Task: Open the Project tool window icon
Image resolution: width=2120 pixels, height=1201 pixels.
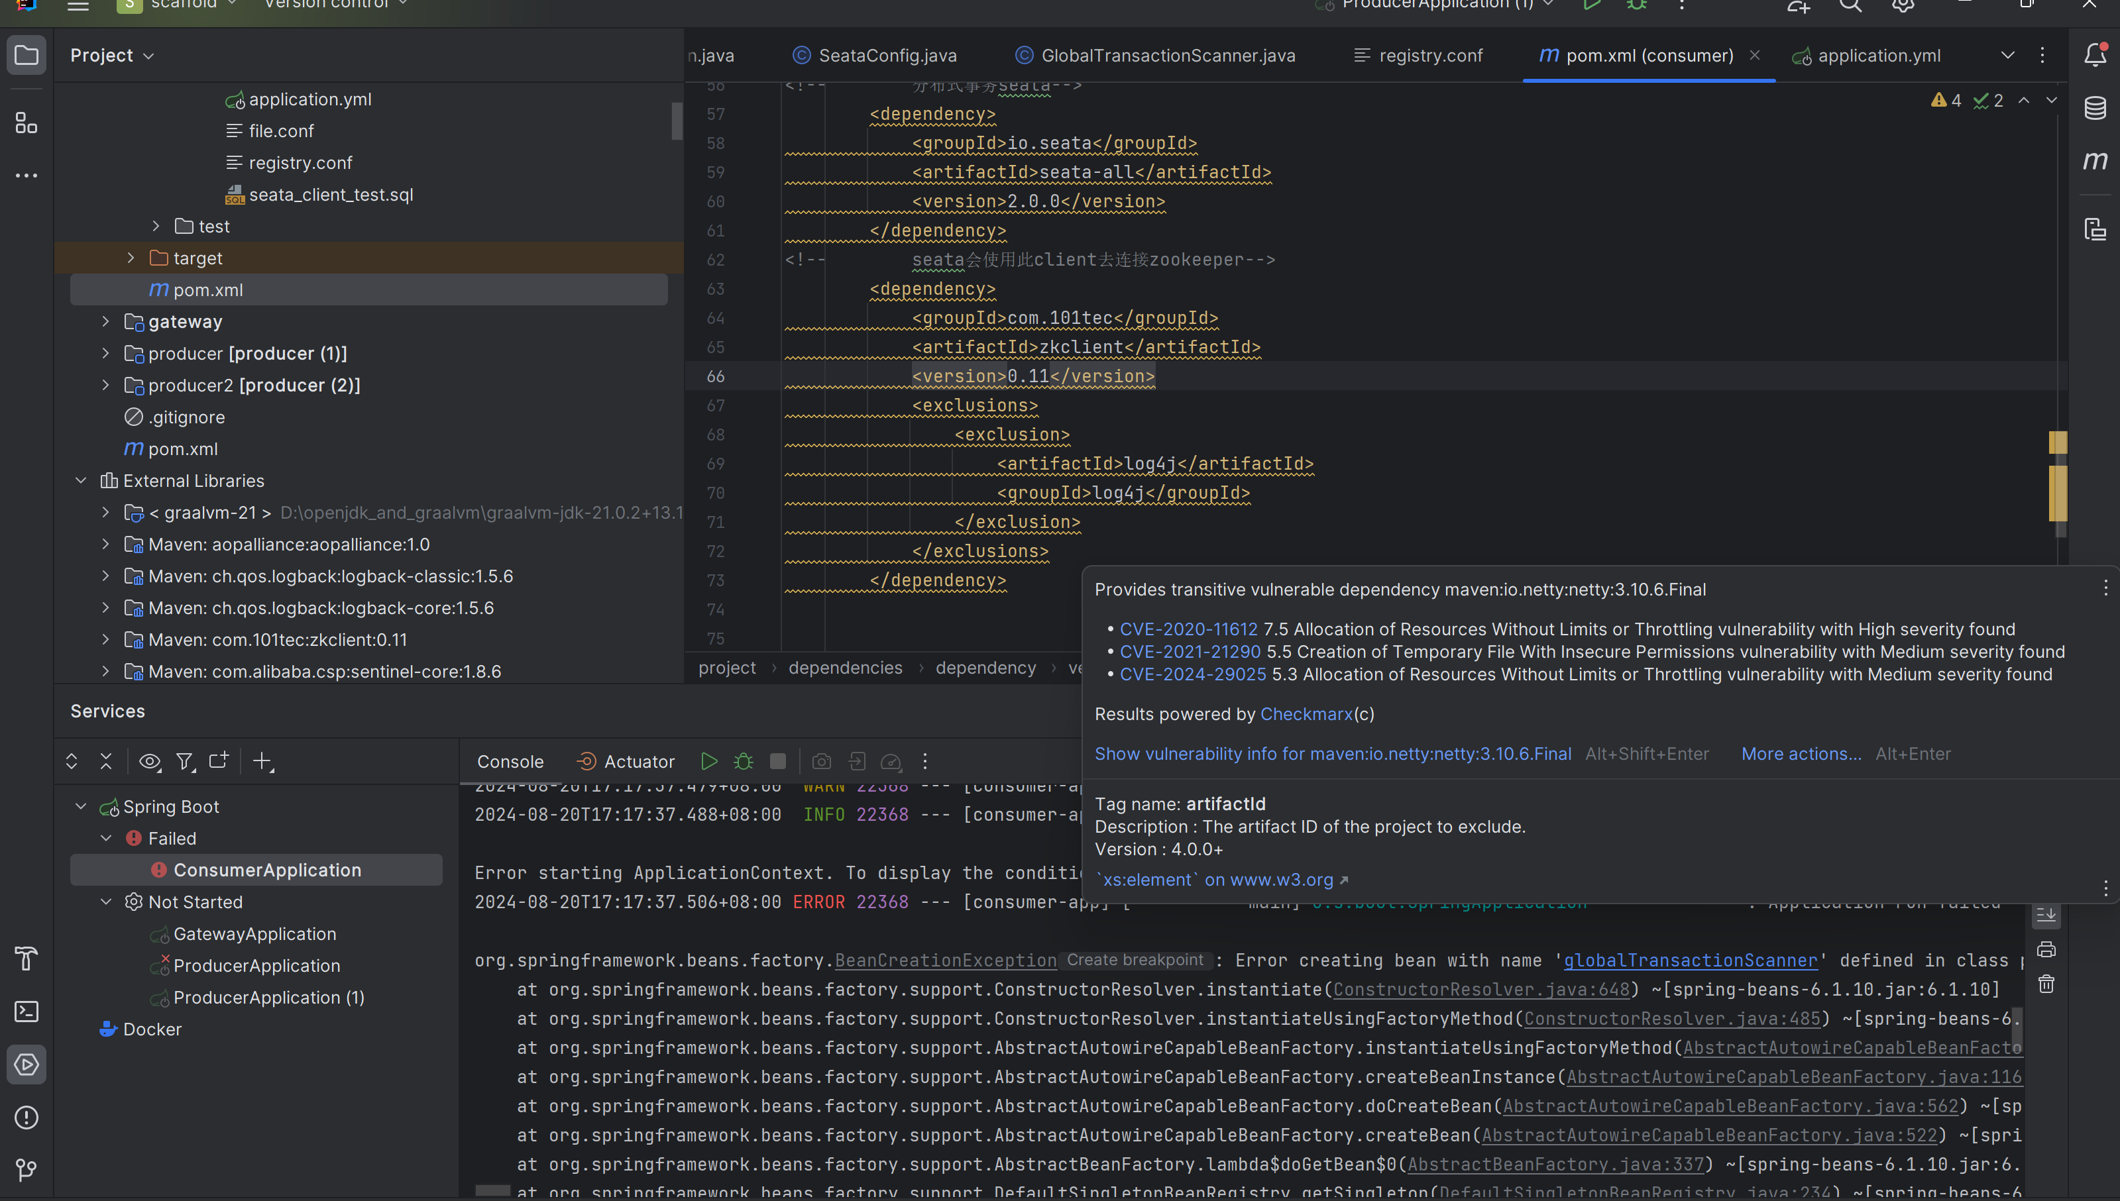Action: (27, 55)
